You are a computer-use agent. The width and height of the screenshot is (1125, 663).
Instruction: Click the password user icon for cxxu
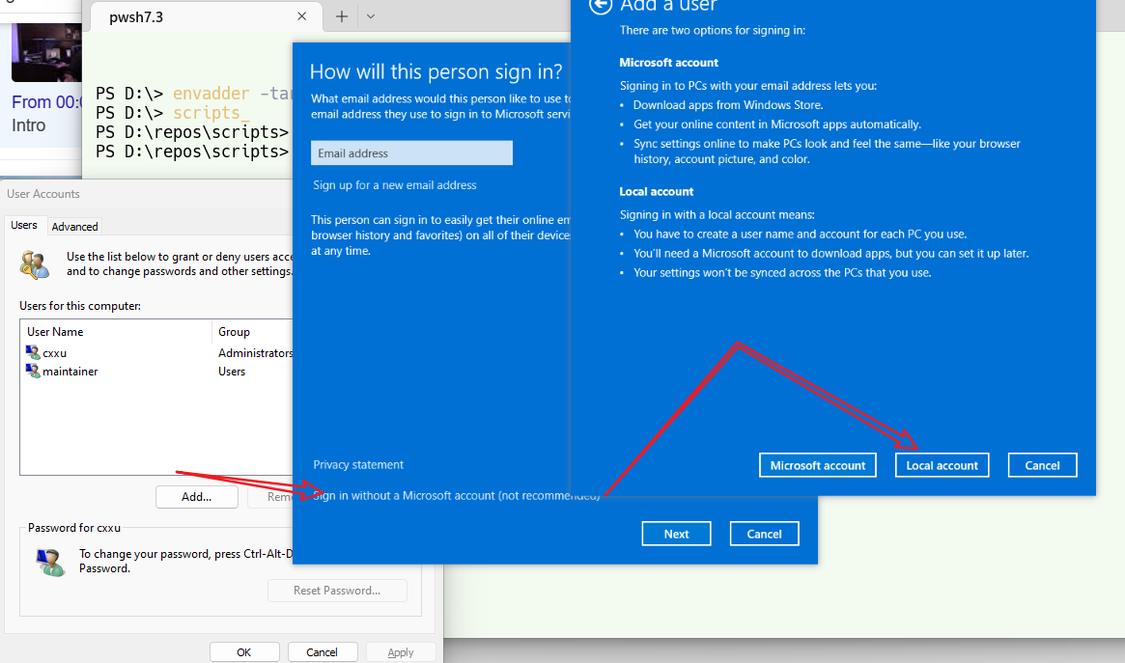tap(50, 563)
